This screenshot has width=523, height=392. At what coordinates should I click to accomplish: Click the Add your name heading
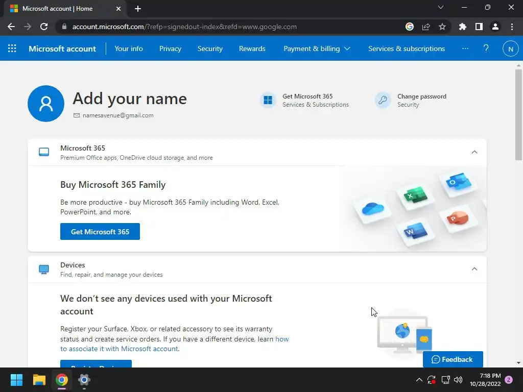pos(130,99)
